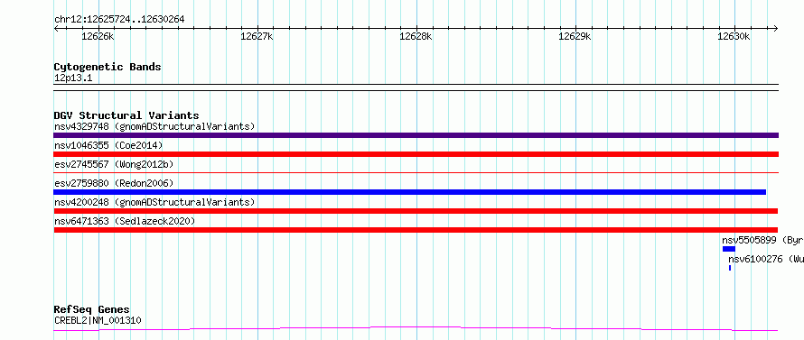Open esv2759880 (Redon2006) variant label
Viewport: 804px width, 340px height.
point(114,183)
